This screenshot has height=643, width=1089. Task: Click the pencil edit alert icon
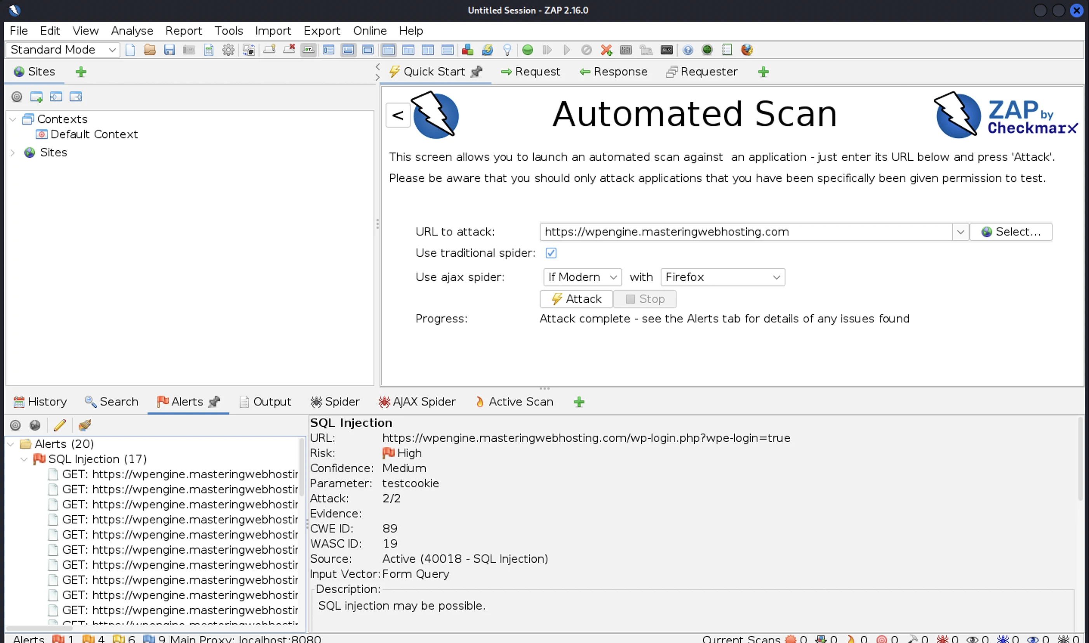(x=59, y=425)
